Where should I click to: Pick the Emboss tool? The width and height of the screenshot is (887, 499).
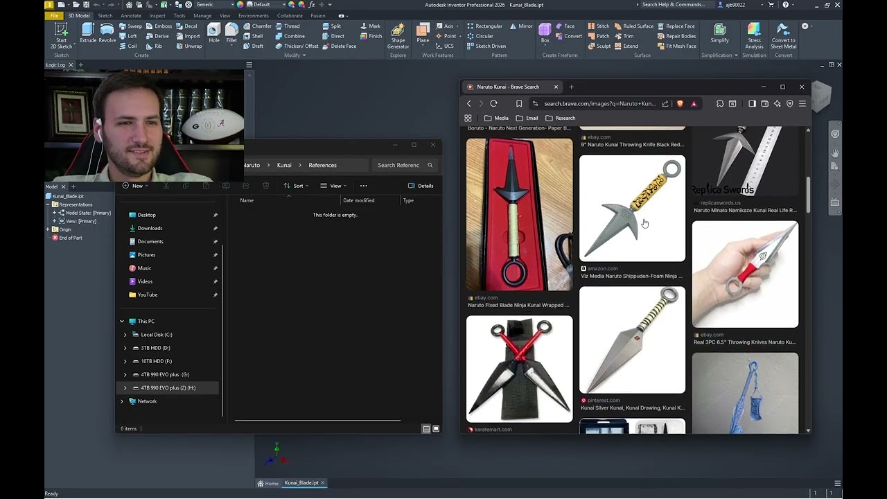click(x=159, y=26)
